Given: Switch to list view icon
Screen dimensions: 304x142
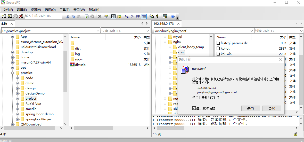Looking at the screenshot, I should click(138, 17).
